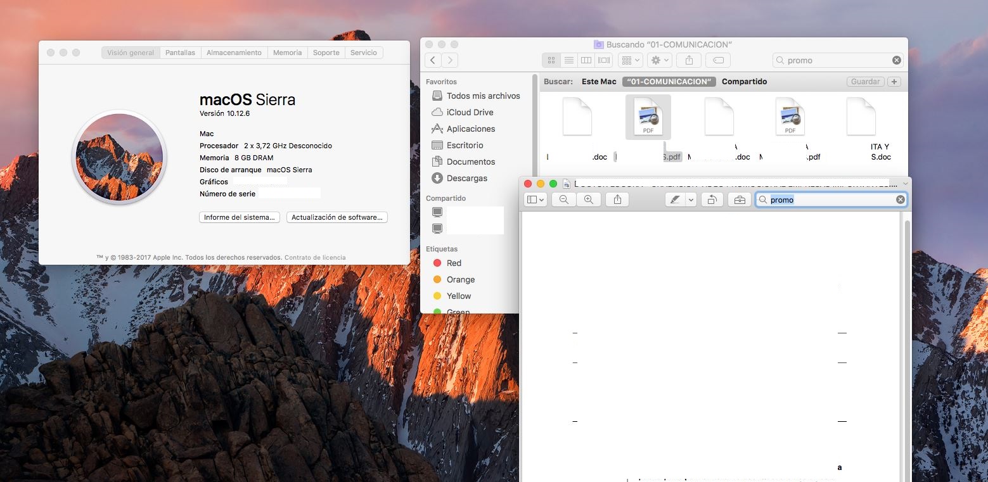988x482 pixels.
Task: Switch Finder to column view
Action: tap(586, 60)
